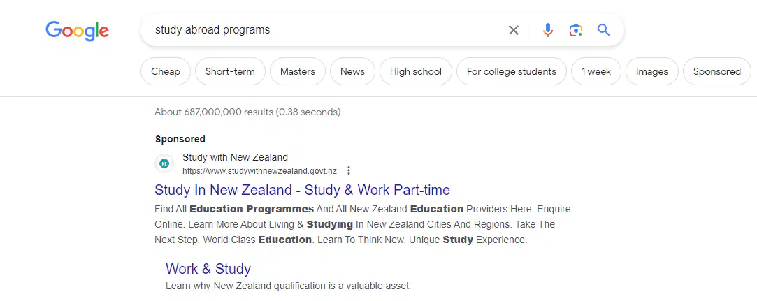Switch to Images results
This screenshot has height=301, width=757.
(x=651, y=71)
